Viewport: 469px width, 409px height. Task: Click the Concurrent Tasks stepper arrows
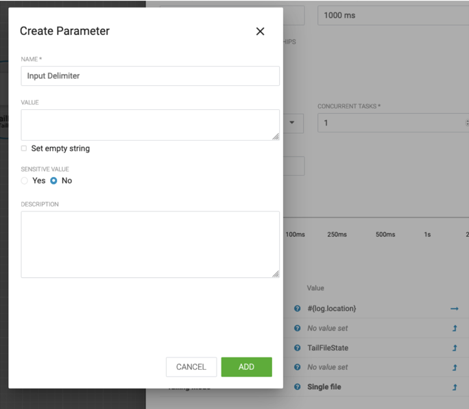point(466,123)
